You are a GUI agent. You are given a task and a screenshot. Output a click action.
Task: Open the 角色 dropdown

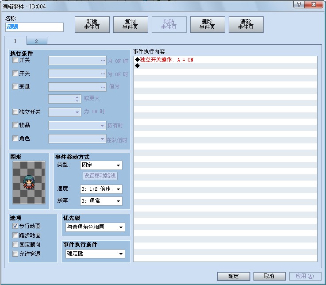pyautogui.click(x=77, y=139)
